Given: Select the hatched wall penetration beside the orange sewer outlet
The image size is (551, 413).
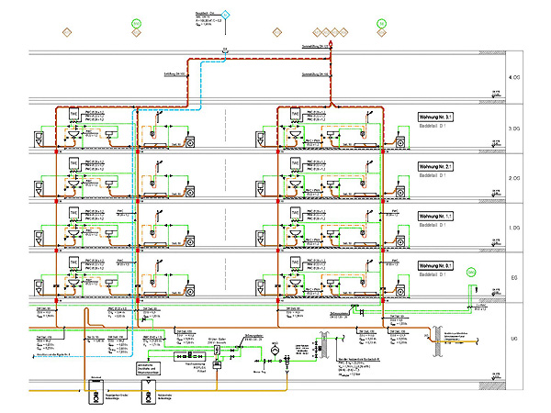Looking at the screenshot, I should pyautogui.click(x=437, y=340).
